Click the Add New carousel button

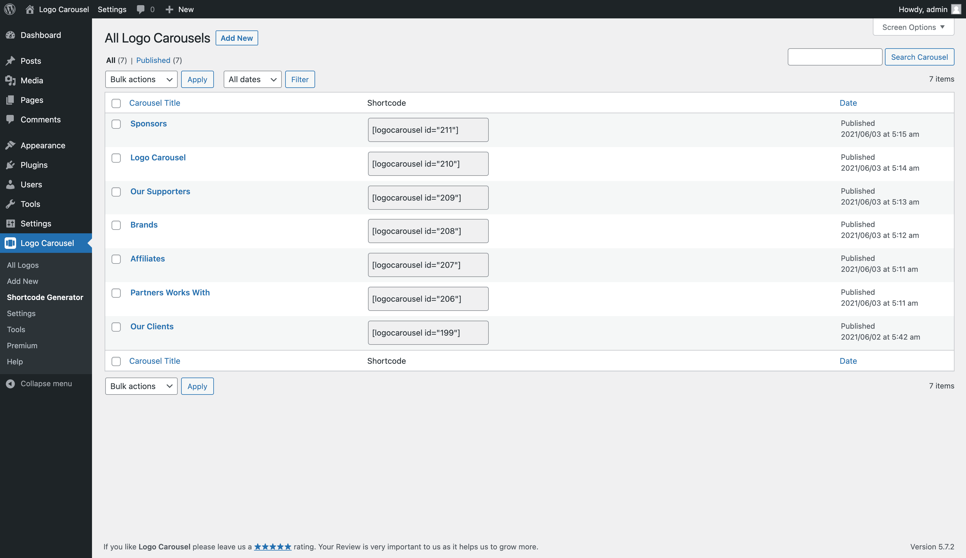237,38
